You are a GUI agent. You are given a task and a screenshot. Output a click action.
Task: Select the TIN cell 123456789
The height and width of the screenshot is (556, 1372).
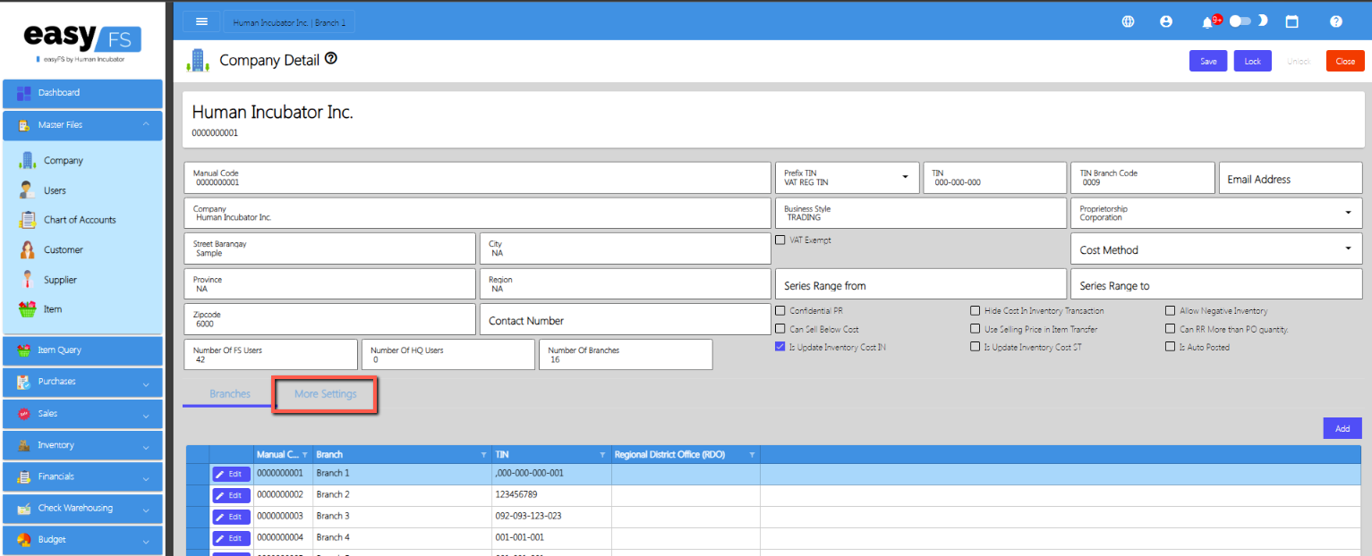point(551,495)
